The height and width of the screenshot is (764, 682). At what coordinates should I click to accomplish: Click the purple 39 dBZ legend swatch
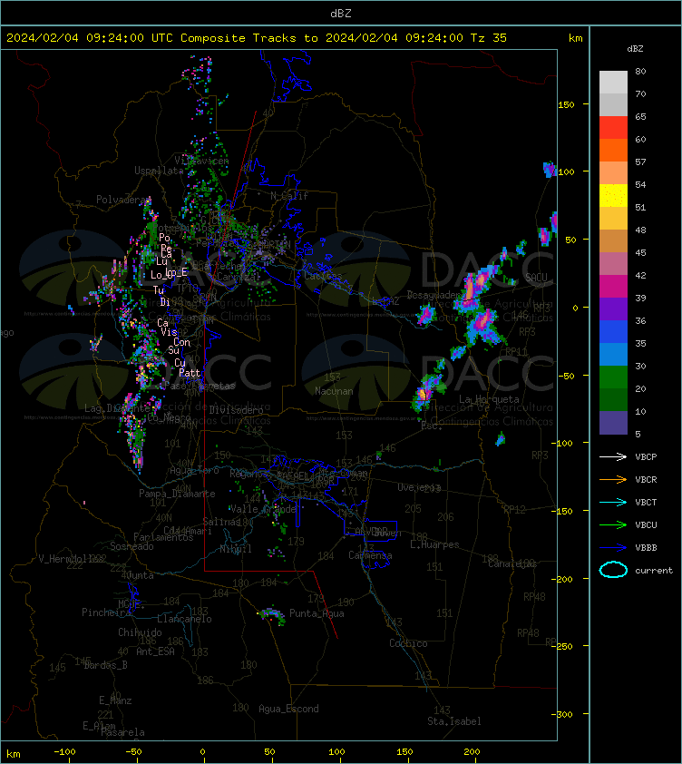coord(613,309)
